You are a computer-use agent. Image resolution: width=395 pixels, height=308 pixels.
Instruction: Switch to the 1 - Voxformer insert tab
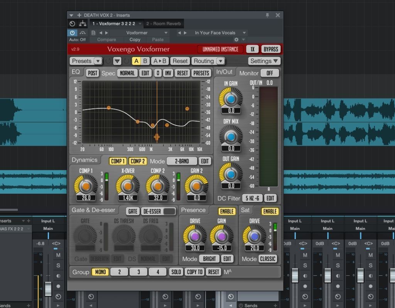[116, 23]
